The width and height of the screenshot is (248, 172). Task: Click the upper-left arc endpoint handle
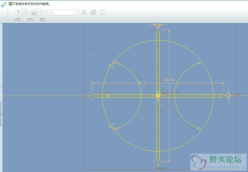tap(113, 63)
